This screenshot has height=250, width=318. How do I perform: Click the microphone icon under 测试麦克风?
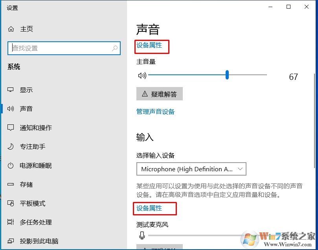(x=142, y=235)
